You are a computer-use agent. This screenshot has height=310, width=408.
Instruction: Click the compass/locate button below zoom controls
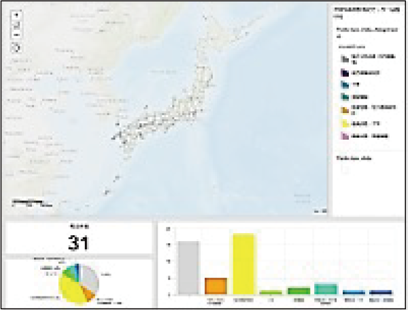point(16,48)
